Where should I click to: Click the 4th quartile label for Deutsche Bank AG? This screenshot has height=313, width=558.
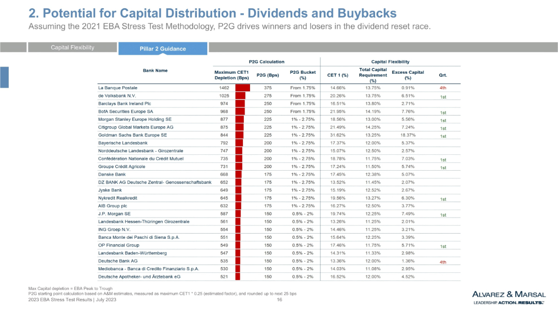coord(443,262)
